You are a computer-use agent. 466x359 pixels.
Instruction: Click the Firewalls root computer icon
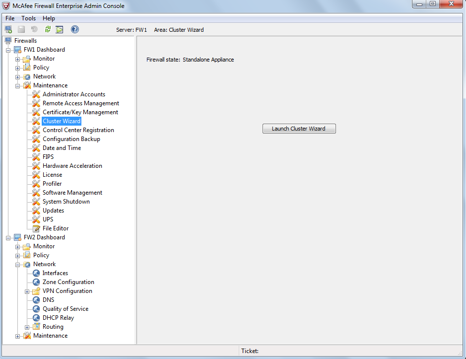(x=8, y=40)
